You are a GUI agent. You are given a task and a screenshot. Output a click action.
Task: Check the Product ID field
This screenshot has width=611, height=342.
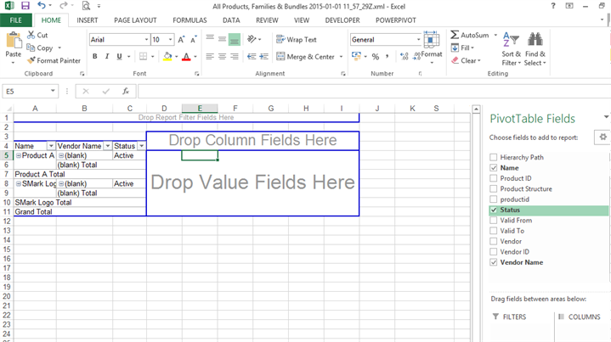tap(494, 178)
